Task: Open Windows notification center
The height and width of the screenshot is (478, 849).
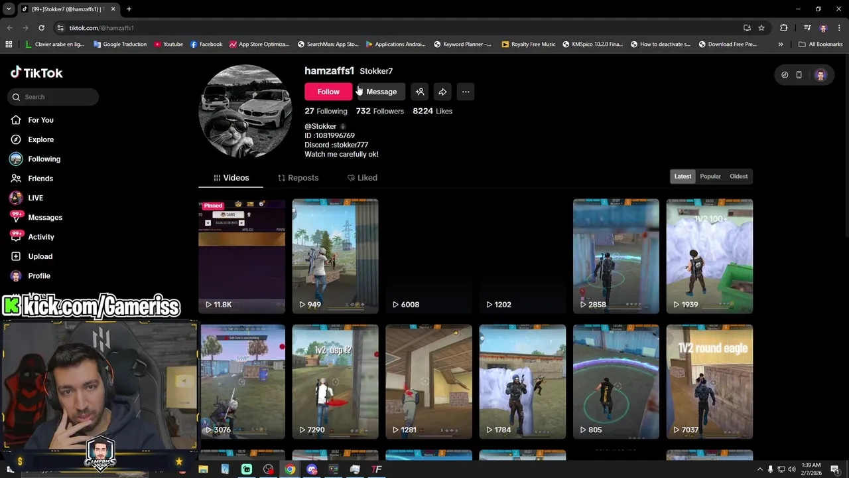Action: 835,469
